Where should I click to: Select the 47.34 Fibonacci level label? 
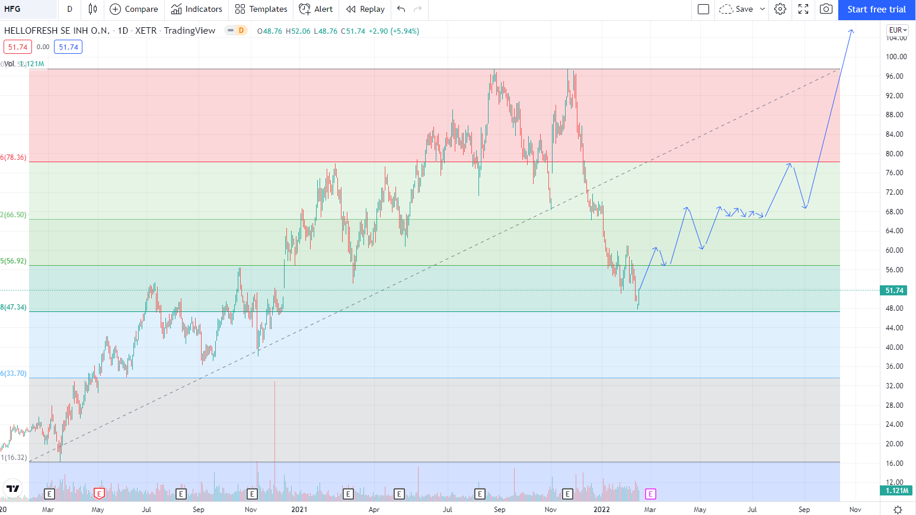click(x=14, y=307)
